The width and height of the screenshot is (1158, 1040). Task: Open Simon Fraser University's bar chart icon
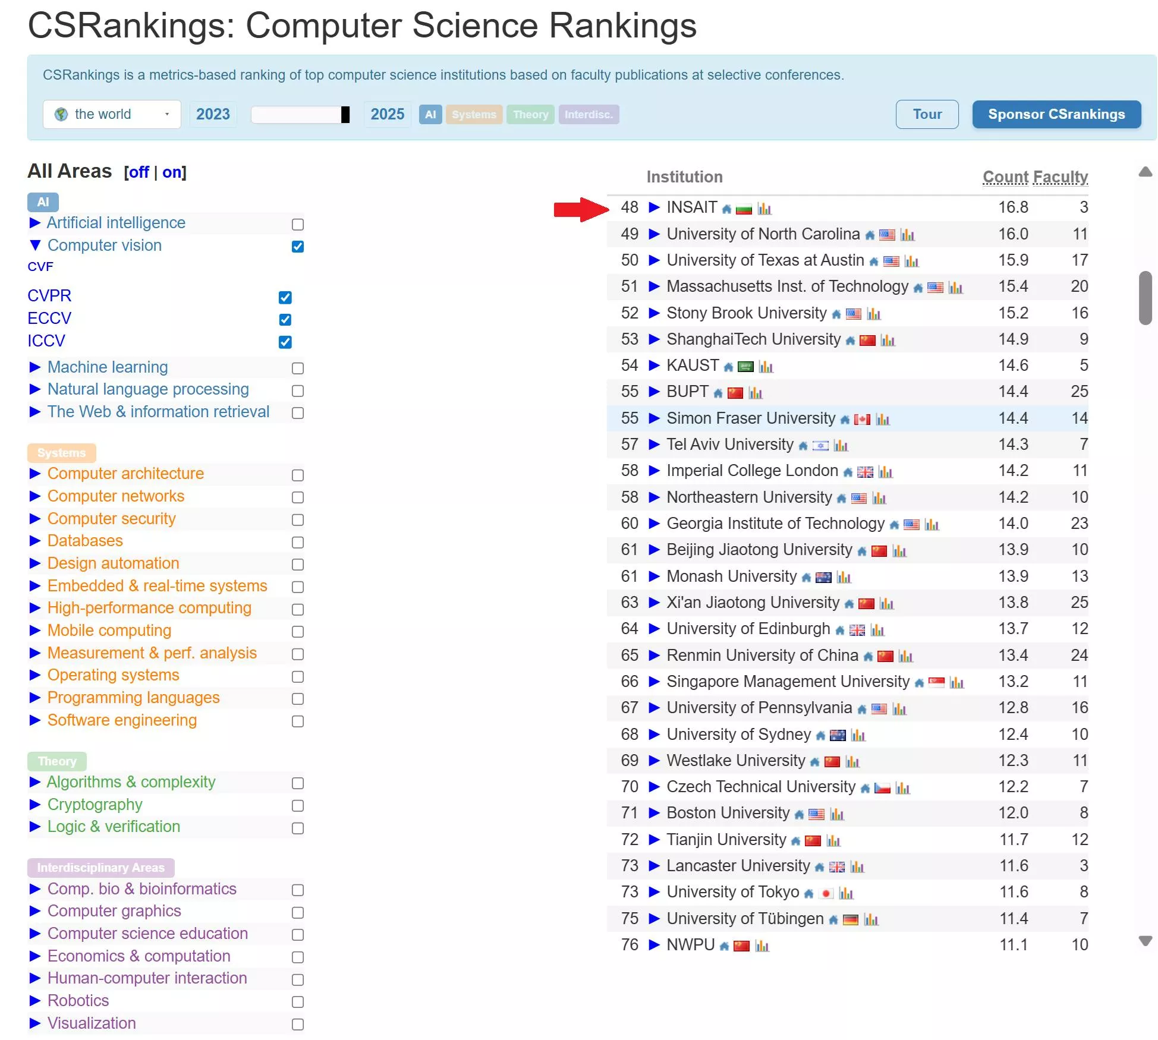pyautogui.click(x=883, y=420)
